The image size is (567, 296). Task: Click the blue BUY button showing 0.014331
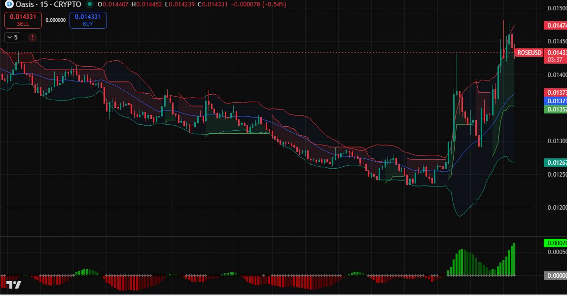coord(88,20)
